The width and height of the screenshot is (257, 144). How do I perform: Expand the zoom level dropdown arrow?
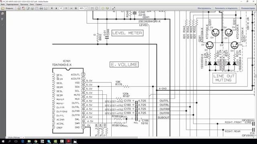86,8
